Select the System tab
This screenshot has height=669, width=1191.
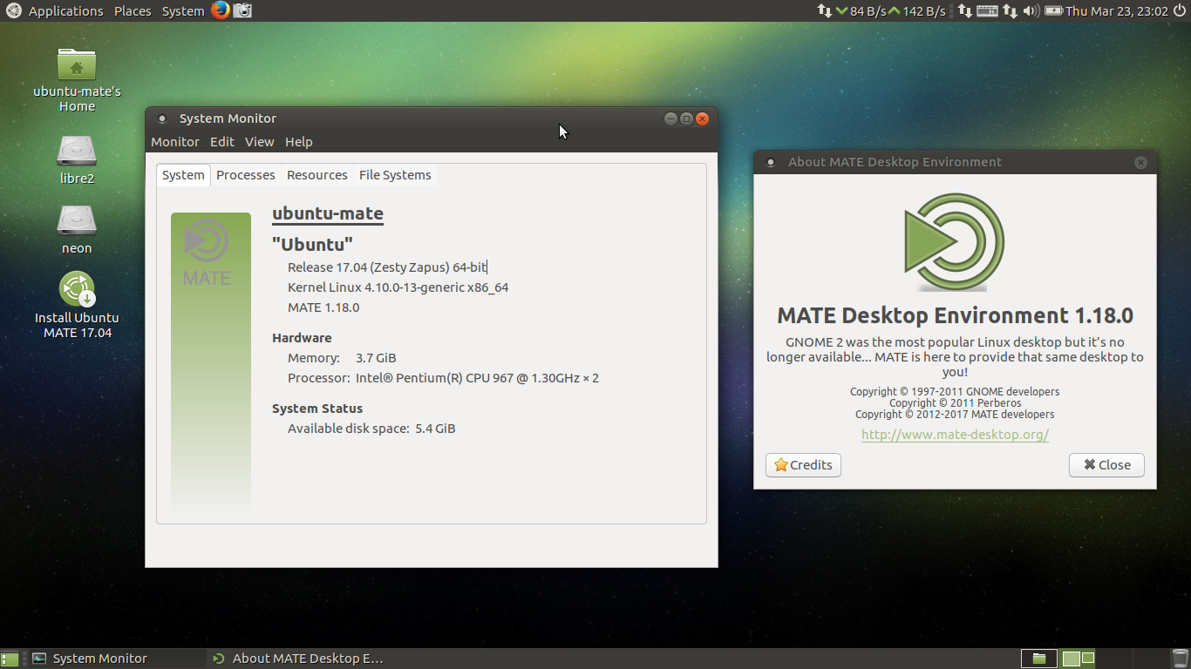tap(183, 175)
